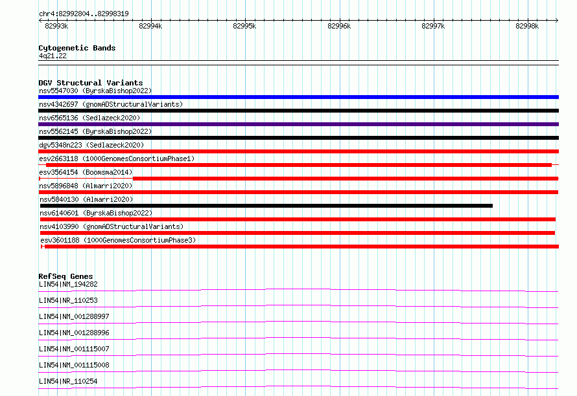Open variant label esv2663118 (1000GenomesConsortiumPhase1)
Image resolution: width=577 pixels, height=396 pixels.
(117, 159)
